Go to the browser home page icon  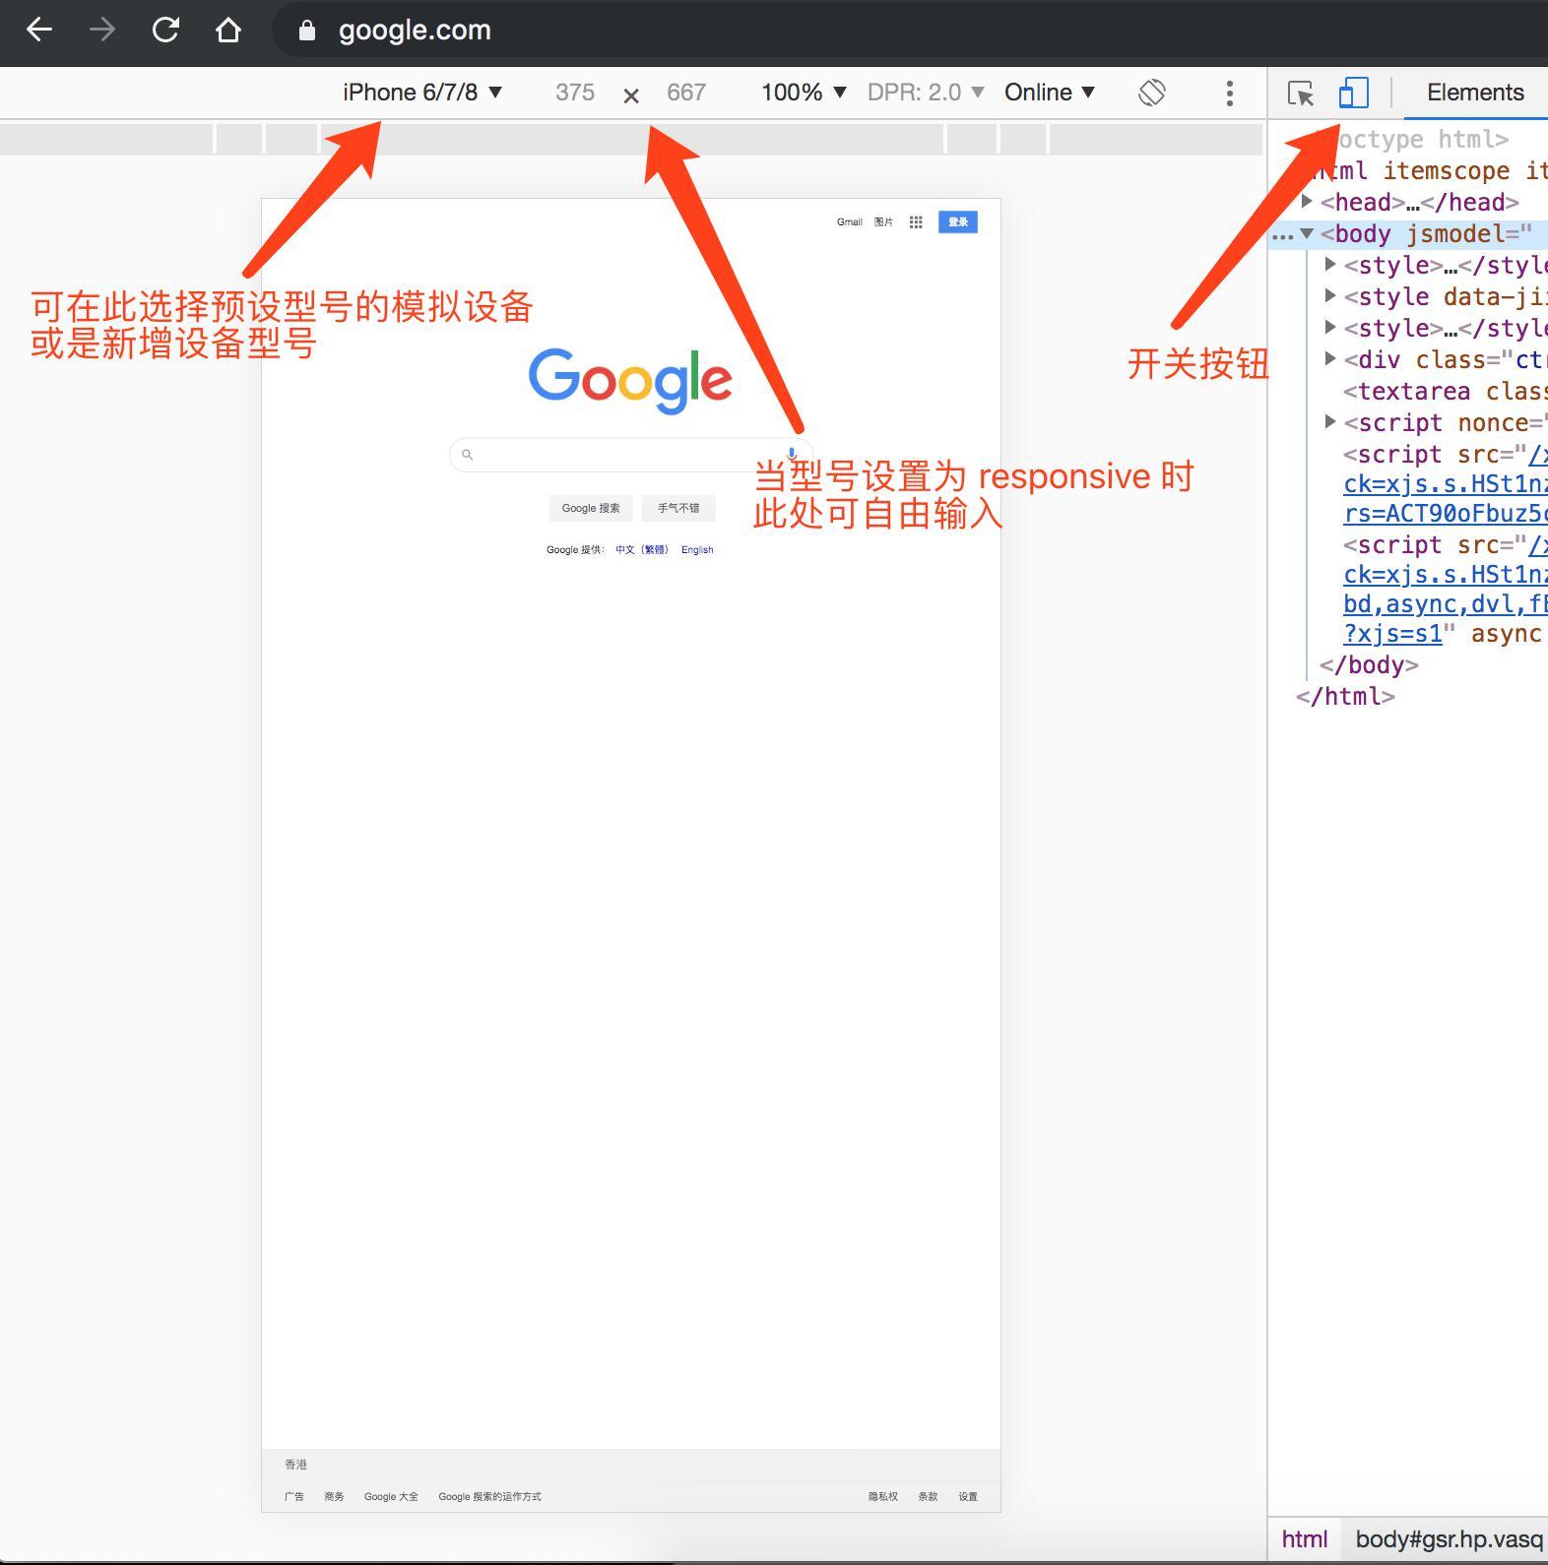(x=228, y=31)
